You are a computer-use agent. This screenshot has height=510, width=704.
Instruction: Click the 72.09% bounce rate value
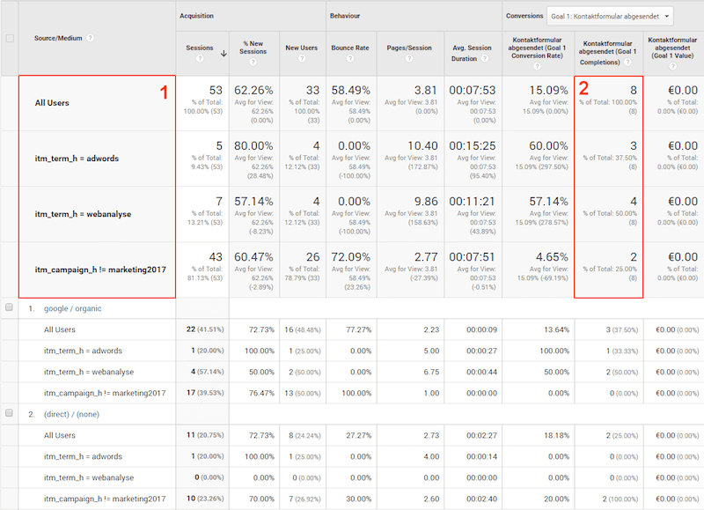[351, 257]
